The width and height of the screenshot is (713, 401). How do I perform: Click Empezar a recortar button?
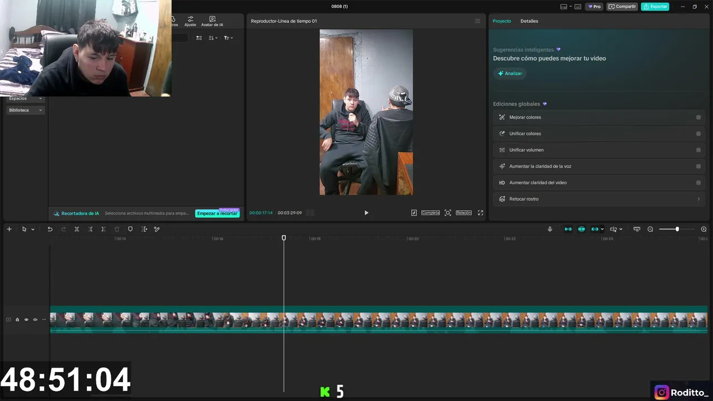[217, 213]
